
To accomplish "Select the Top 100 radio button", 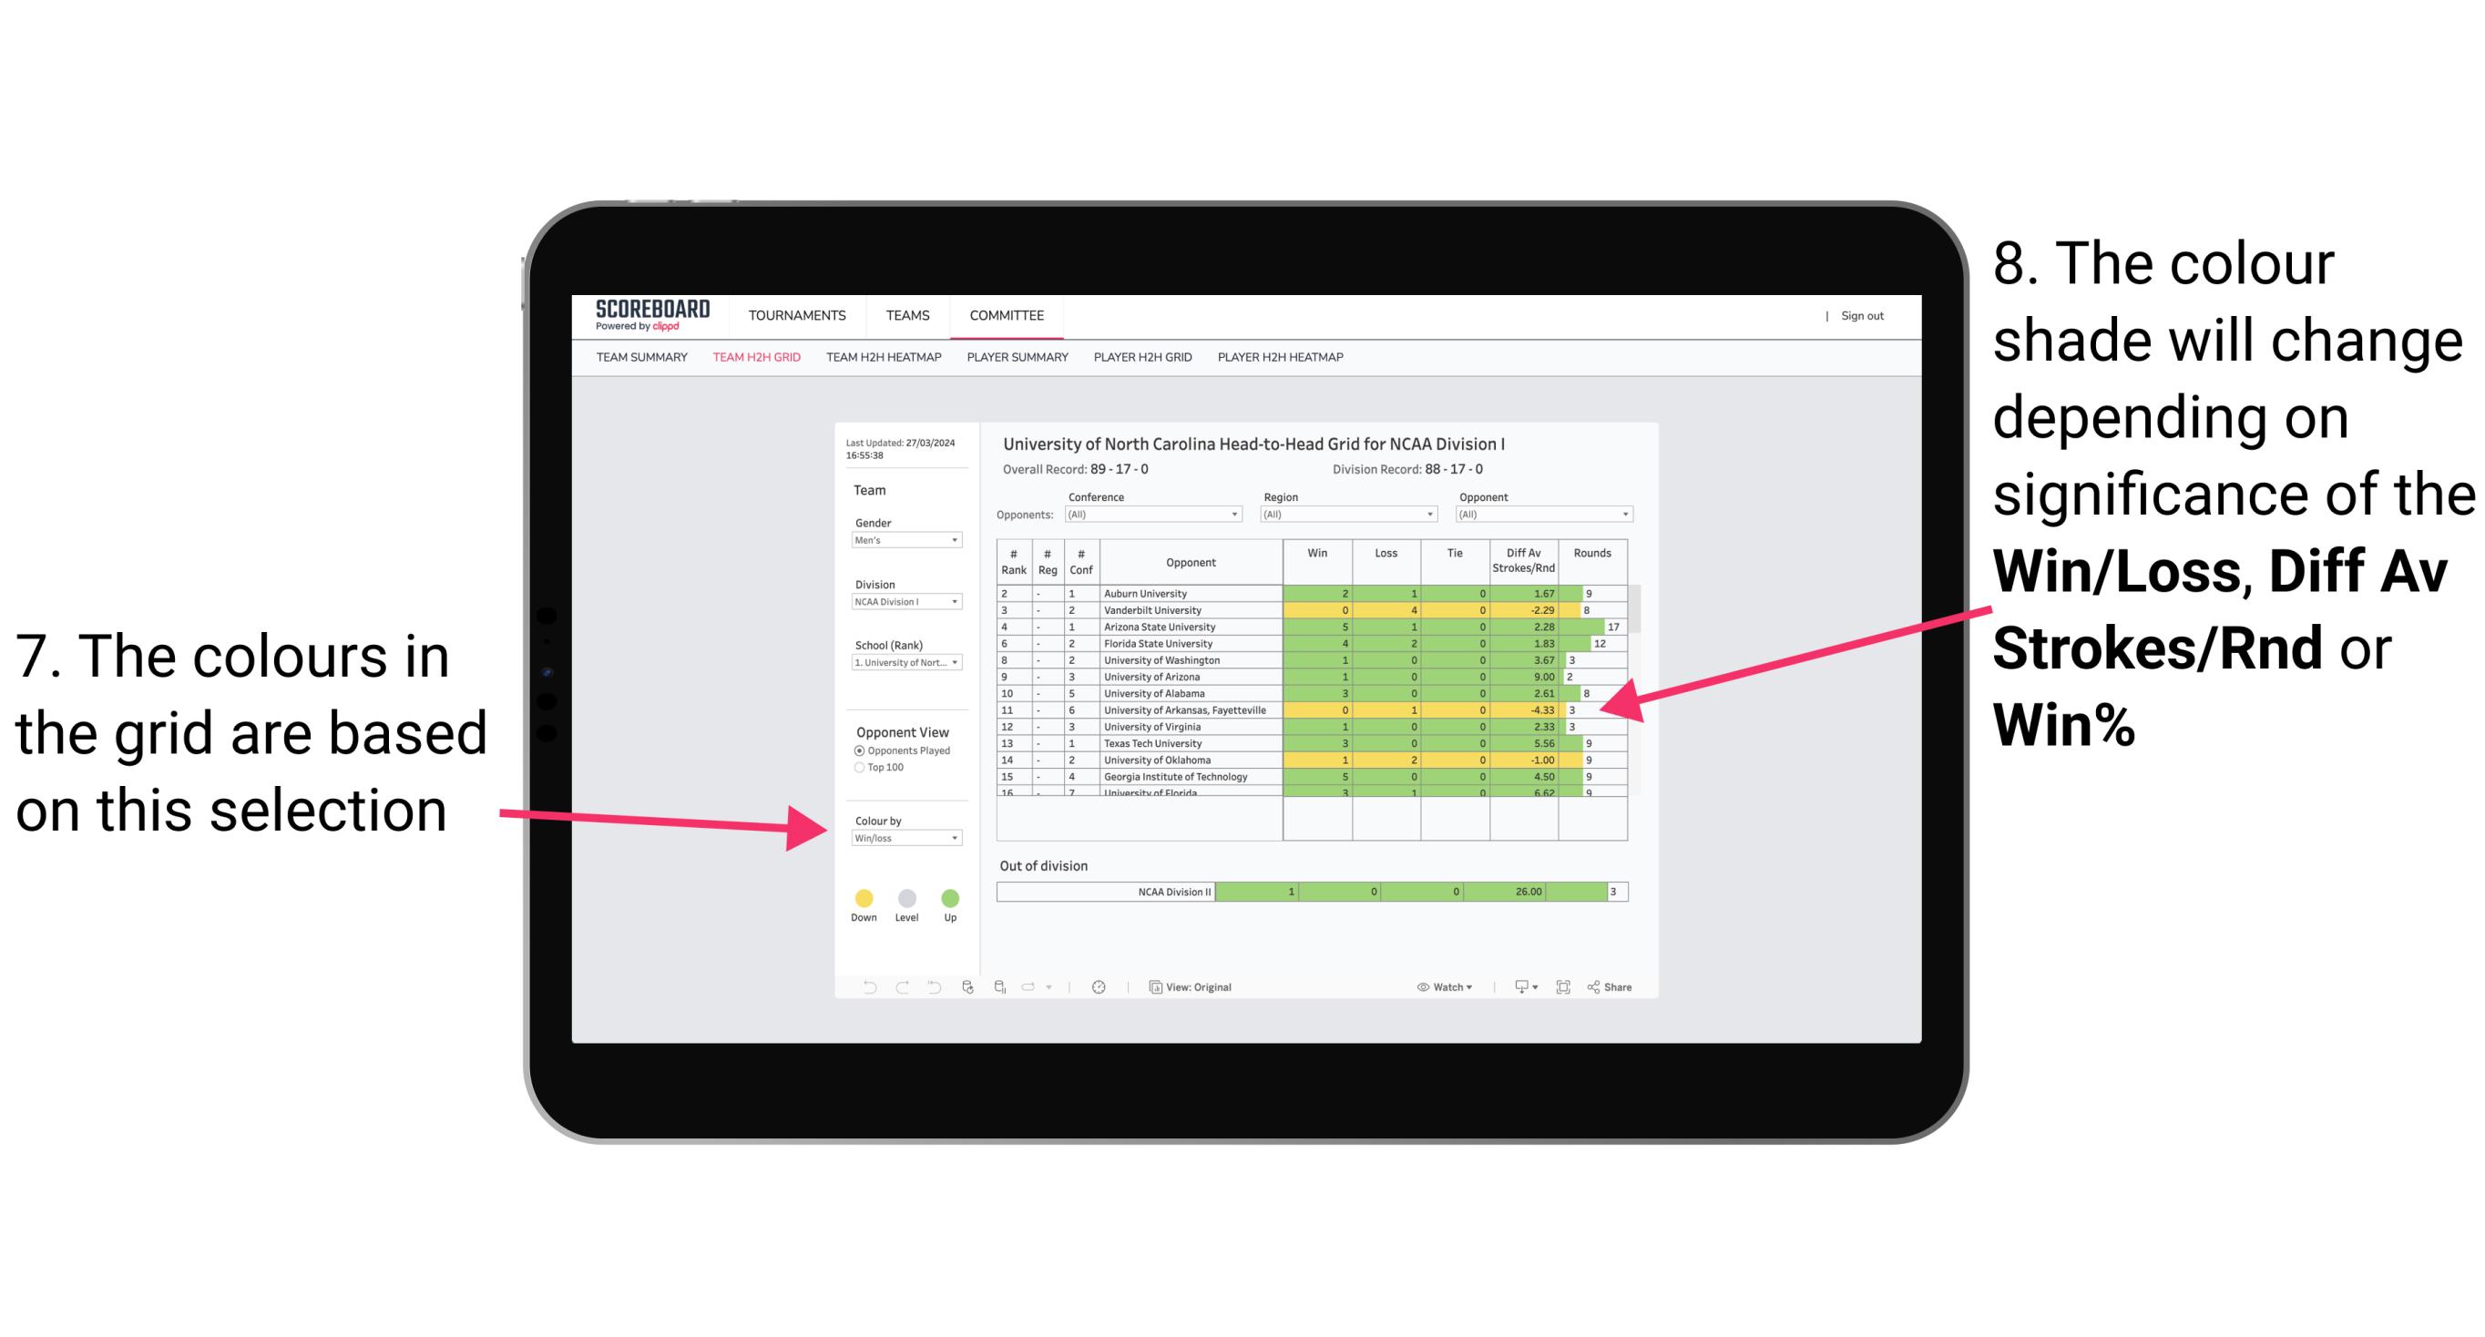I will pos(858,771).
